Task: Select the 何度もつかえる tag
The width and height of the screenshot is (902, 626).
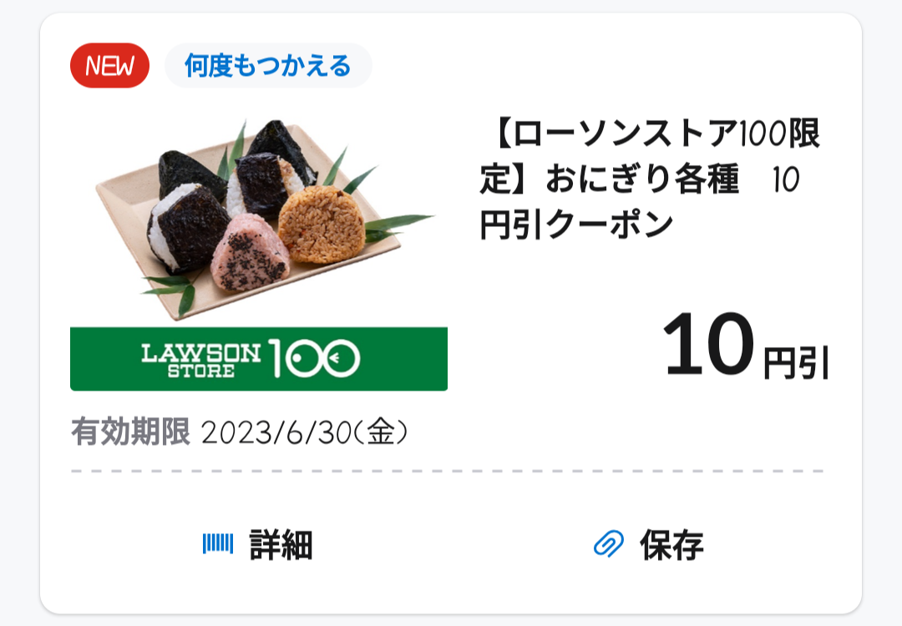Action: (x=268, y=66)
